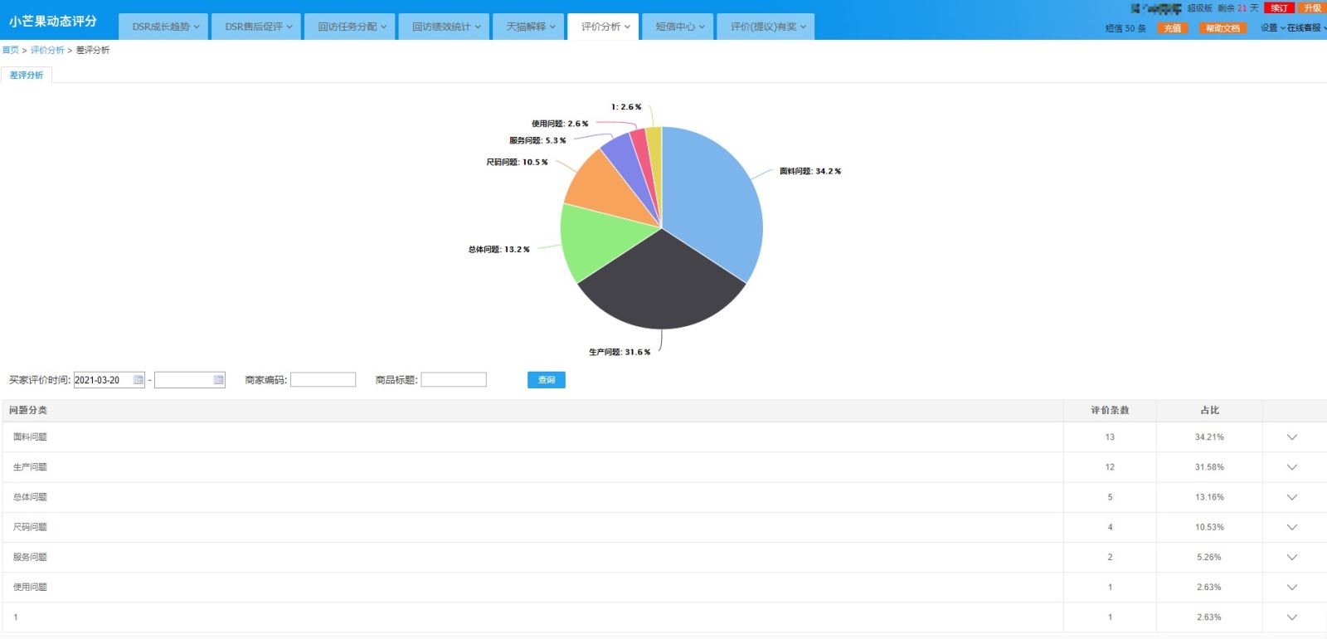Click the 生产问题: 31.6% chart label
Image resolution: width=1327 pixels, height=639 pixels.
620,352
